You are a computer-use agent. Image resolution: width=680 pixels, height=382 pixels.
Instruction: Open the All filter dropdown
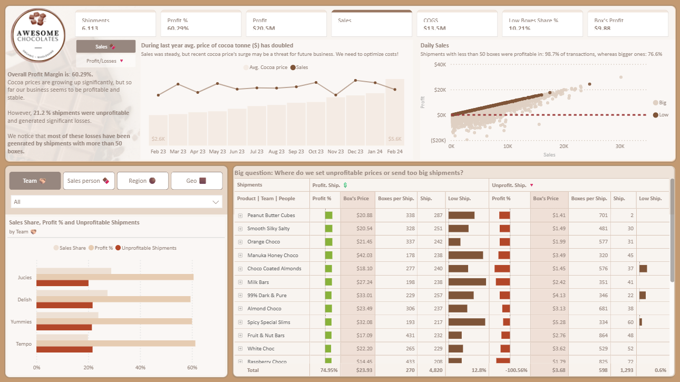(116, 202)
